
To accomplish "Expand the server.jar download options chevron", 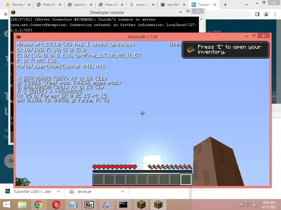I will (122, 191).
